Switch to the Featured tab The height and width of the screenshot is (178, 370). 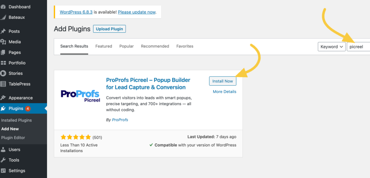click(x=104, y=46)
